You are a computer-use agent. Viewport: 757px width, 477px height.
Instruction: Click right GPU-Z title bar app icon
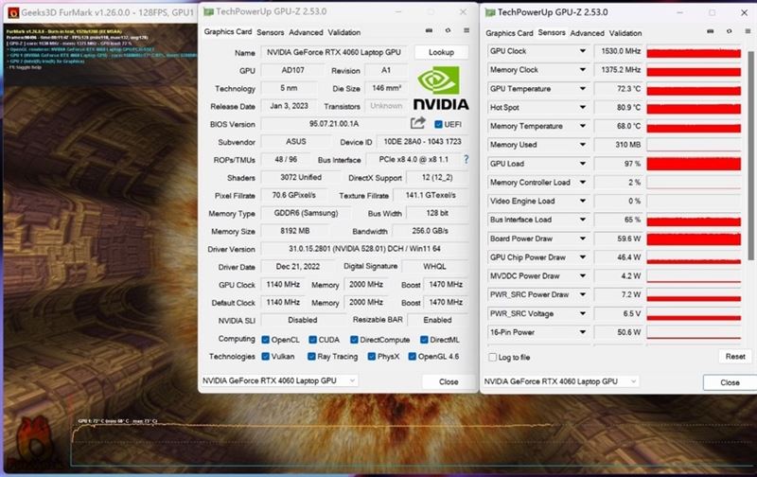tap(490, 12)
